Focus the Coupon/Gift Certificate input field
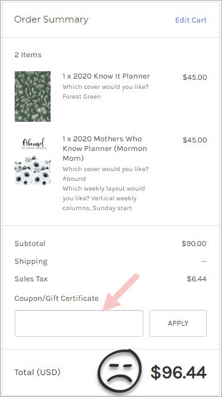This screenshot has height=397, width=222. [x=79, y=323]
